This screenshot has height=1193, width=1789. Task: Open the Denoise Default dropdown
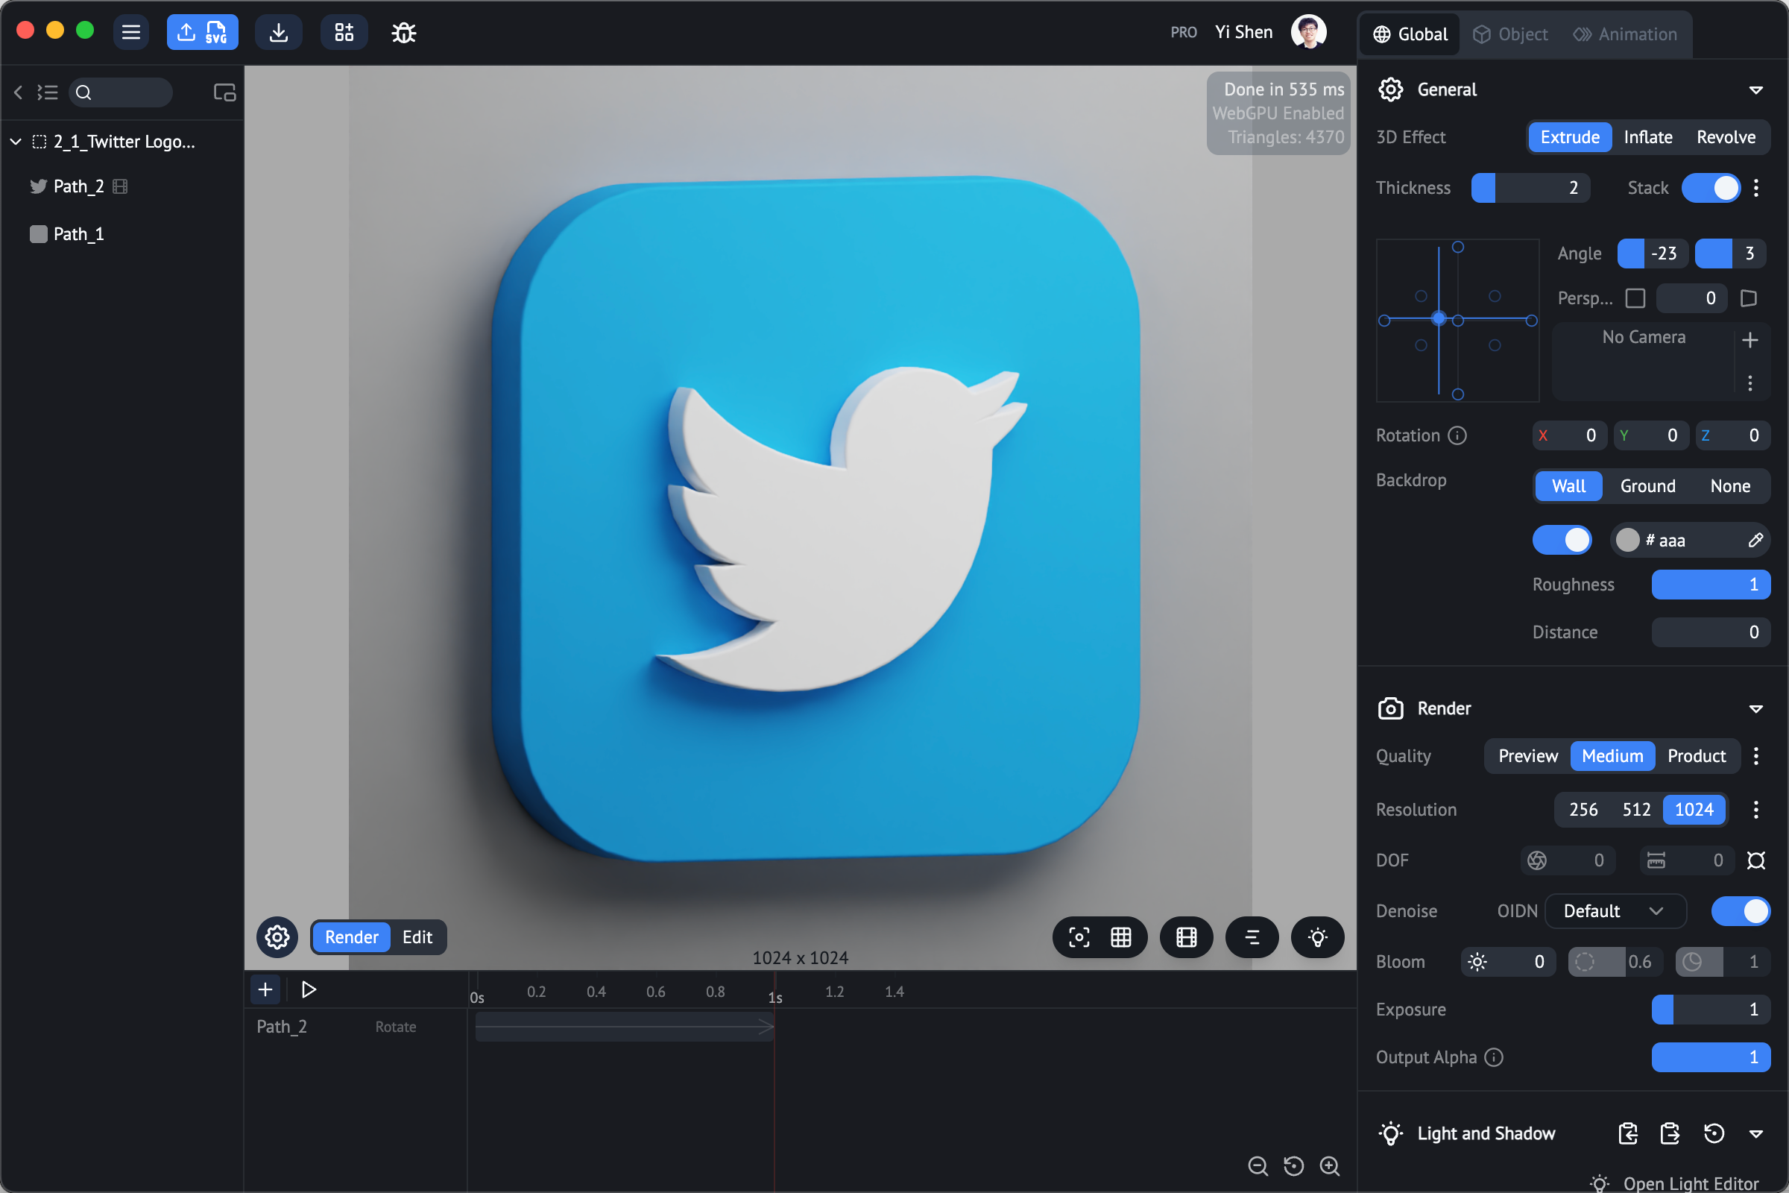point(1615,911)
